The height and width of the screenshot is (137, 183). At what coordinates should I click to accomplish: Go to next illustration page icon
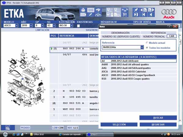[x=151, y=10]
